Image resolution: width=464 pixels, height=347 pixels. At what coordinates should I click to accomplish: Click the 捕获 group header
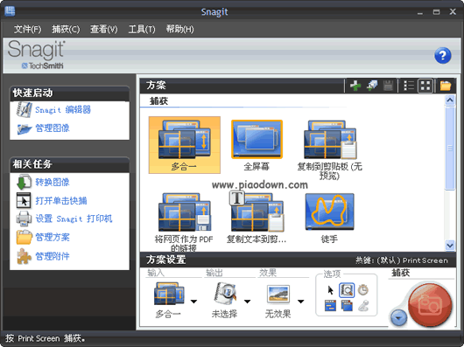click(401, 273)
